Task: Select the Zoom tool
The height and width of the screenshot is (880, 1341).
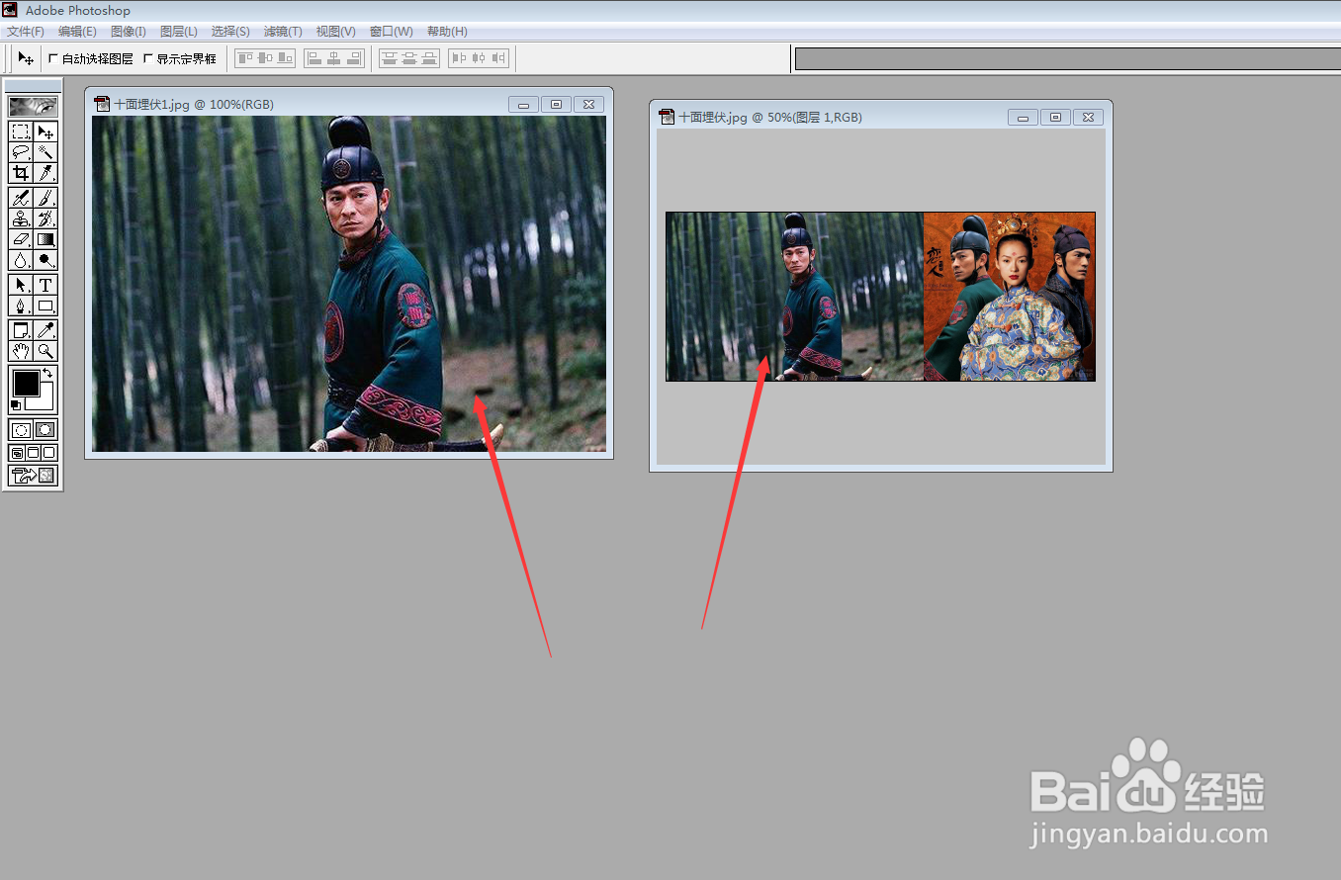Action: 45,351
